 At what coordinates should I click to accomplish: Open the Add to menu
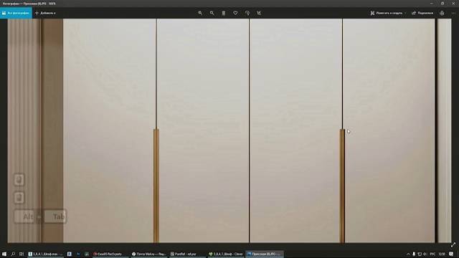(x=45, y=13)
